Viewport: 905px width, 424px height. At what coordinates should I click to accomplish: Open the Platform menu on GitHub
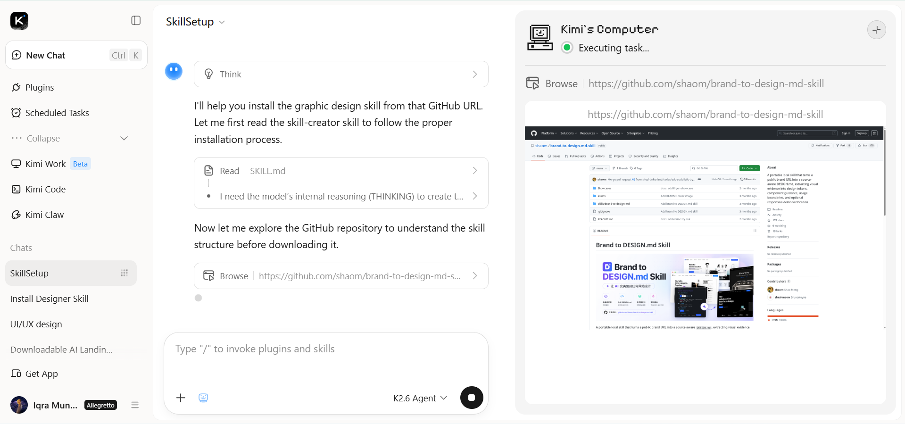pos(549,133)
